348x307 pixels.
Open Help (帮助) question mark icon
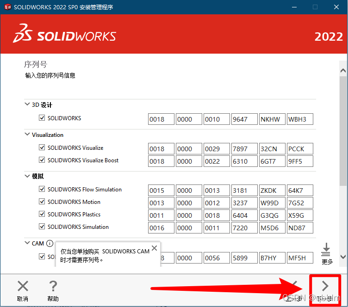click(53, 286)
